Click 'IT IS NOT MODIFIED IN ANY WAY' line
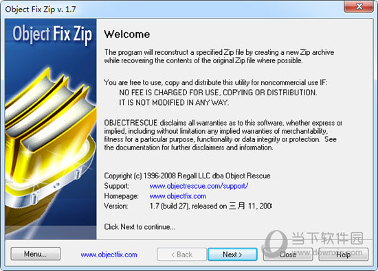Viewport: 378px width, 271px height. (174, 102)
